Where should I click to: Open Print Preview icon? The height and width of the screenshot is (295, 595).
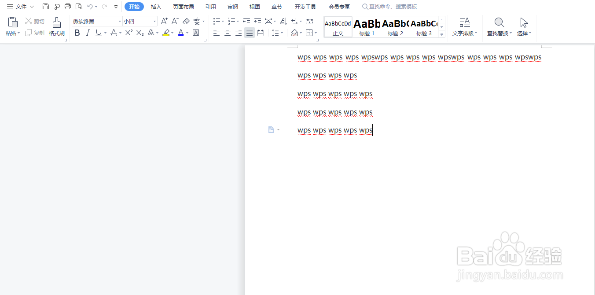[x=79, y=7]
